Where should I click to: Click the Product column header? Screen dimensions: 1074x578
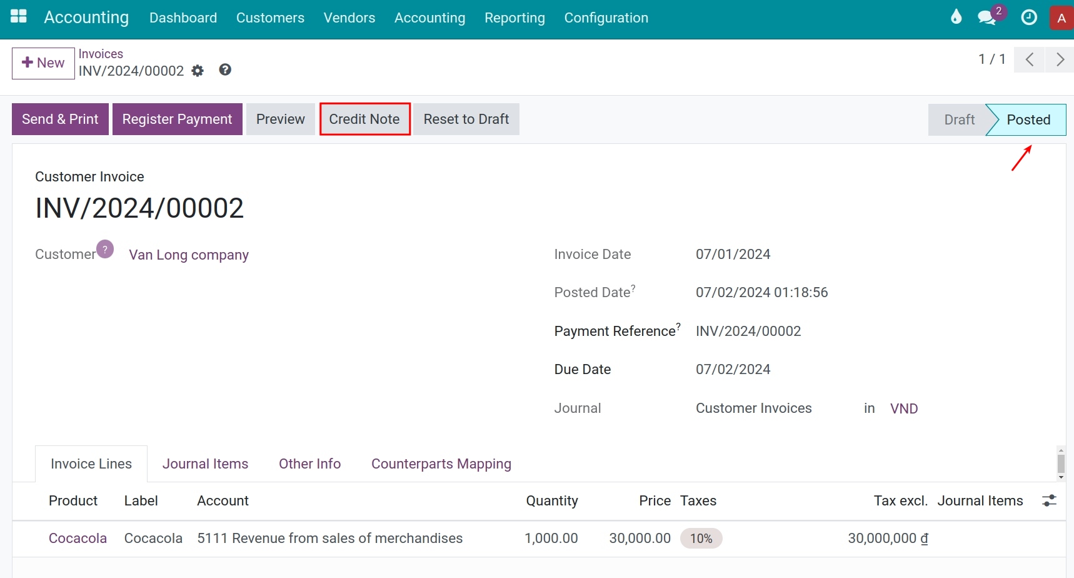tap(73, 500)
